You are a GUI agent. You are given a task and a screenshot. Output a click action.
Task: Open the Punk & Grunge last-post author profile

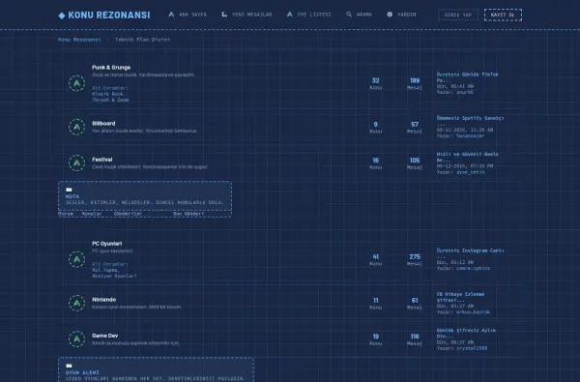click(x=465, y=92)
